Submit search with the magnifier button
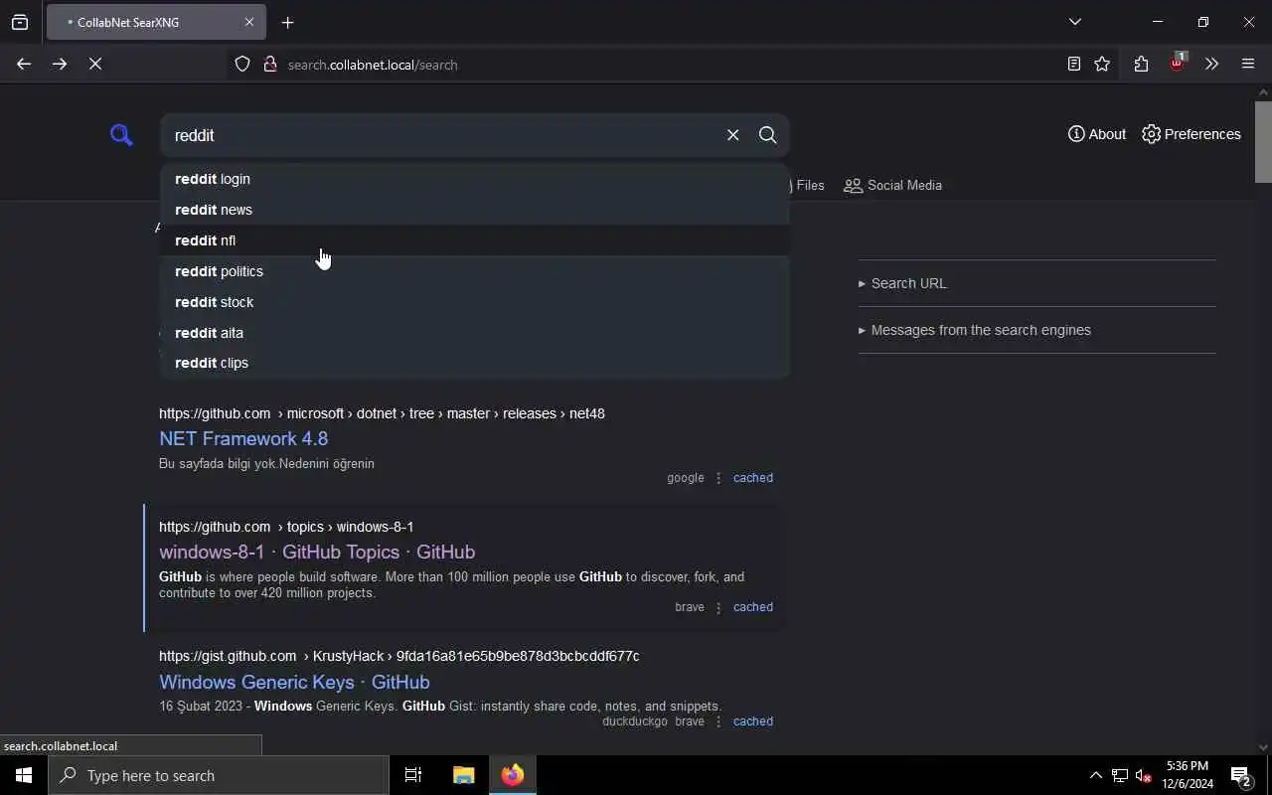This screenshot has height=795, width=1272. click(767, 135)
